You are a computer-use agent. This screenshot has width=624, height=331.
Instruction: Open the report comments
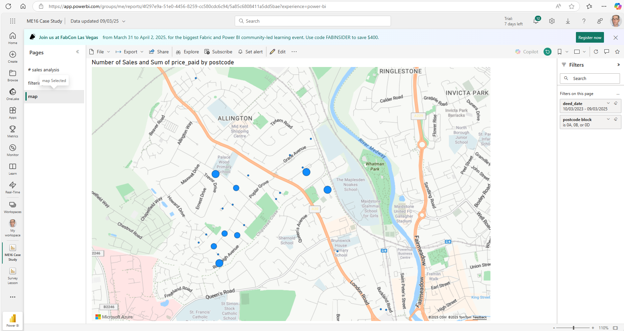[x=607, y=52]
